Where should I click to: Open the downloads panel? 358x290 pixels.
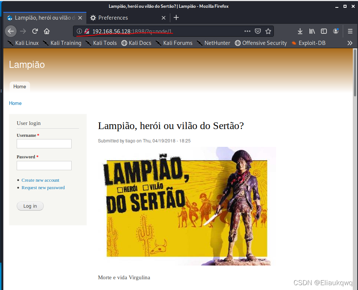click(x=300, y=31)
